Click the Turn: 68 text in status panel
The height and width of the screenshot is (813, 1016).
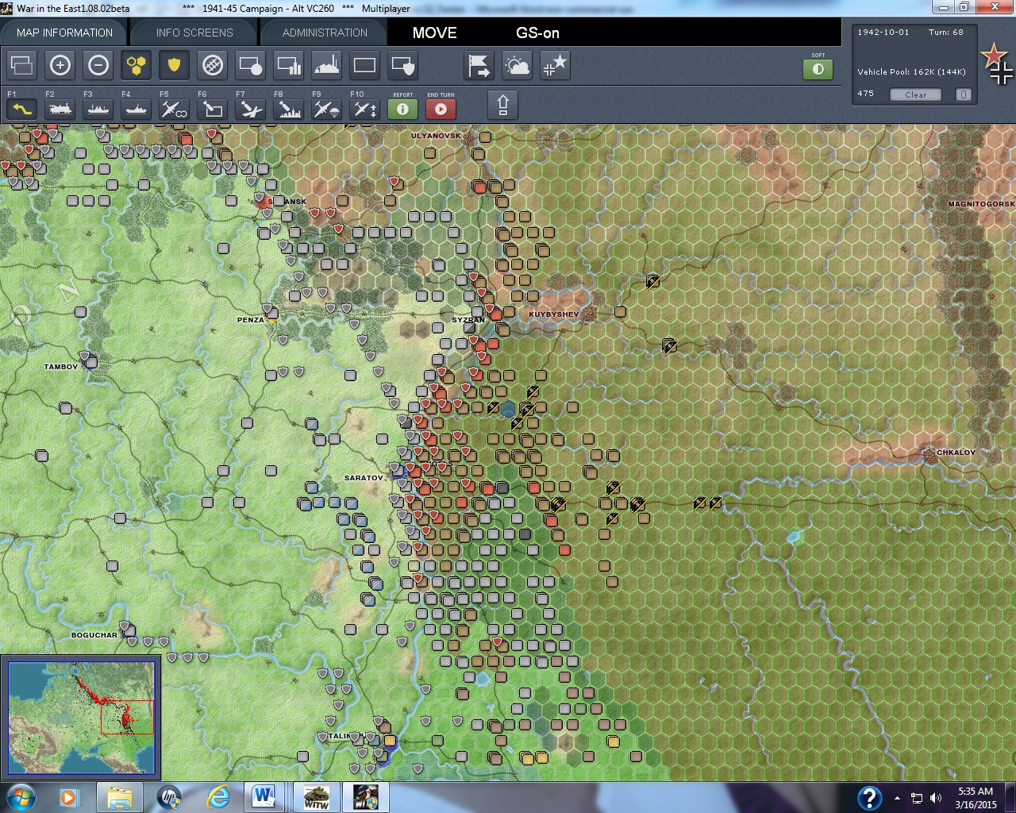pos(945,33)
